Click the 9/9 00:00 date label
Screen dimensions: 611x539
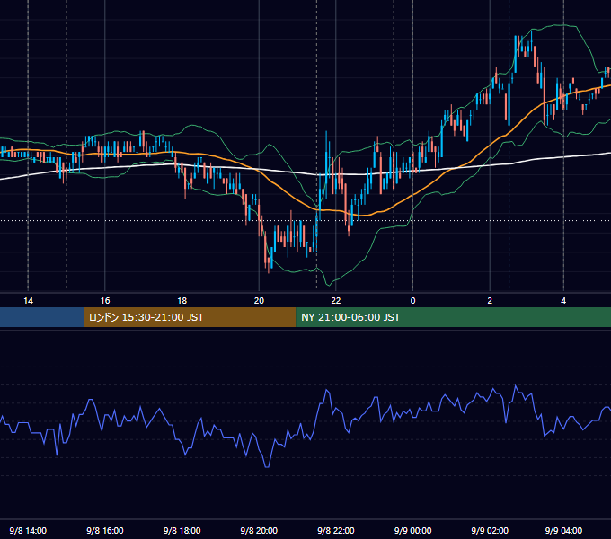pyautogui.click(x=412, y=530)
